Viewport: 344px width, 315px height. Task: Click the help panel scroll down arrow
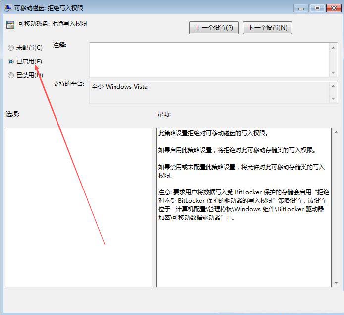(336, 283)
